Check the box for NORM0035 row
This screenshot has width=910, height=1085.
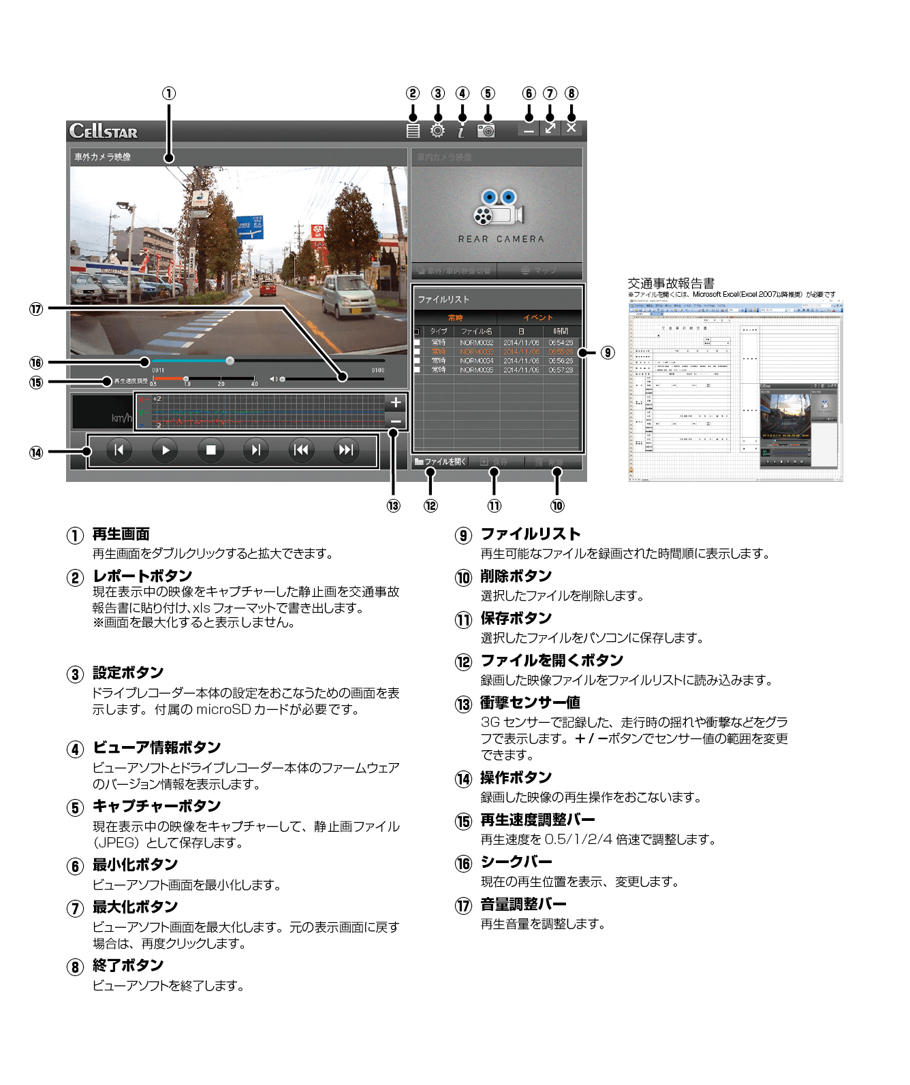click(417, 370)
